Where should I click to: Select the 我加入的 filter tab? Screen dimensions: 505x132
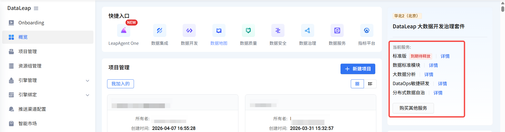(x=121, y=84)
